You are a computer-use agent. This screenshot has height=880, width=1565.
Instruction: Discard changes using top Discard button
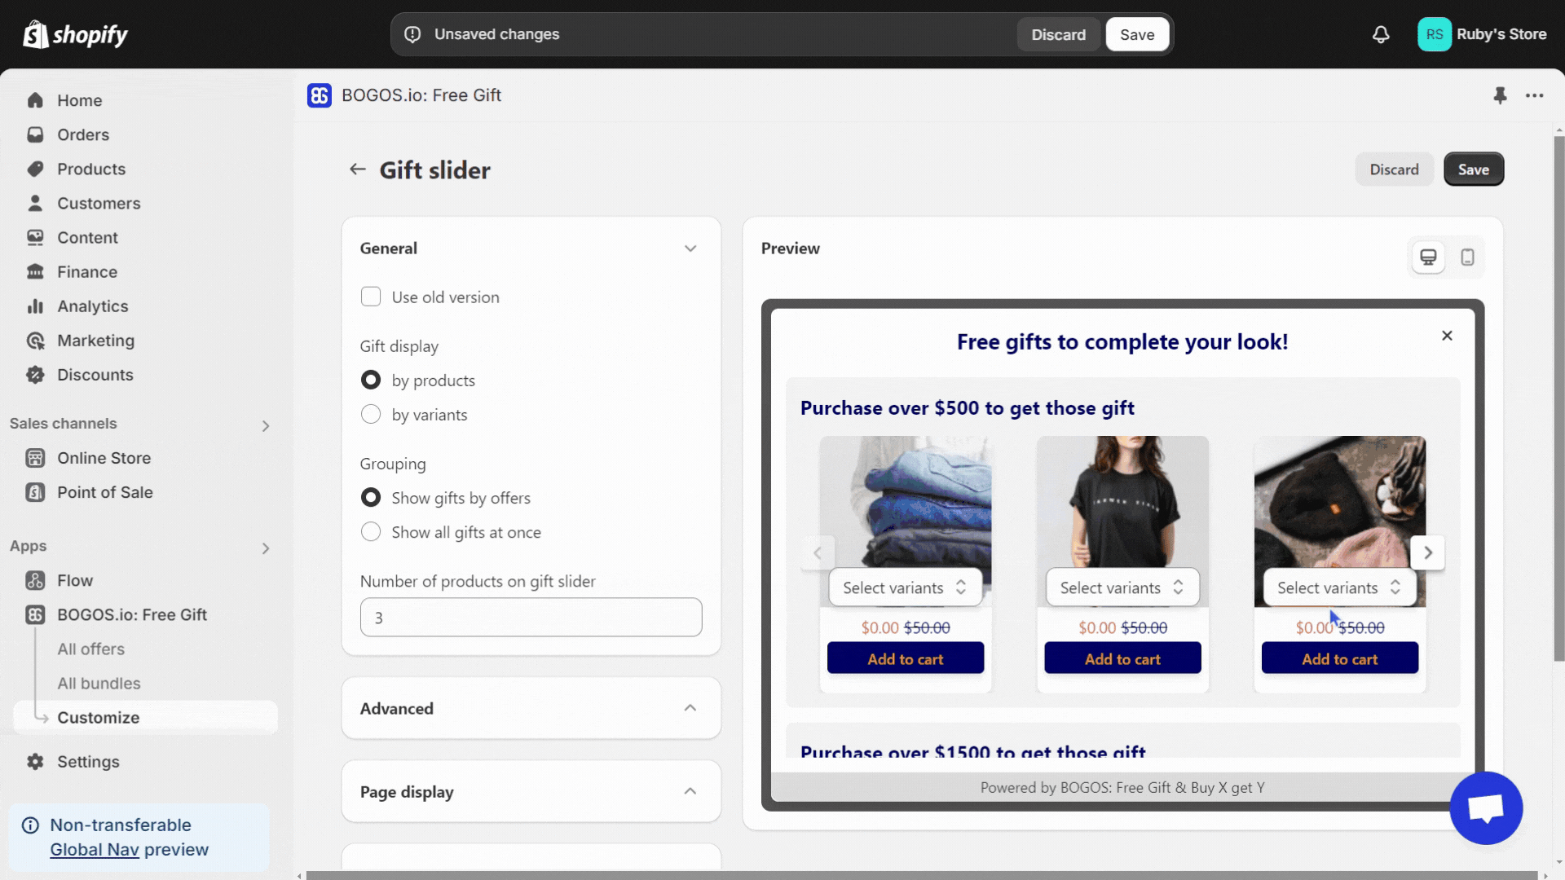[1058, 34]
